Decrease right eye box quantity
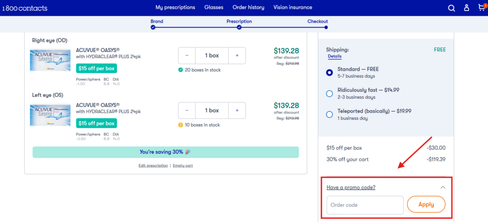Screen dimensions: 488x222 [187, 56]
